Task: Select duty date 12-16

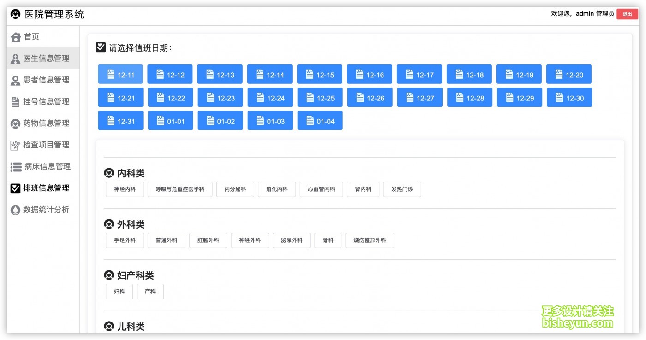Action: coord(369,74)
